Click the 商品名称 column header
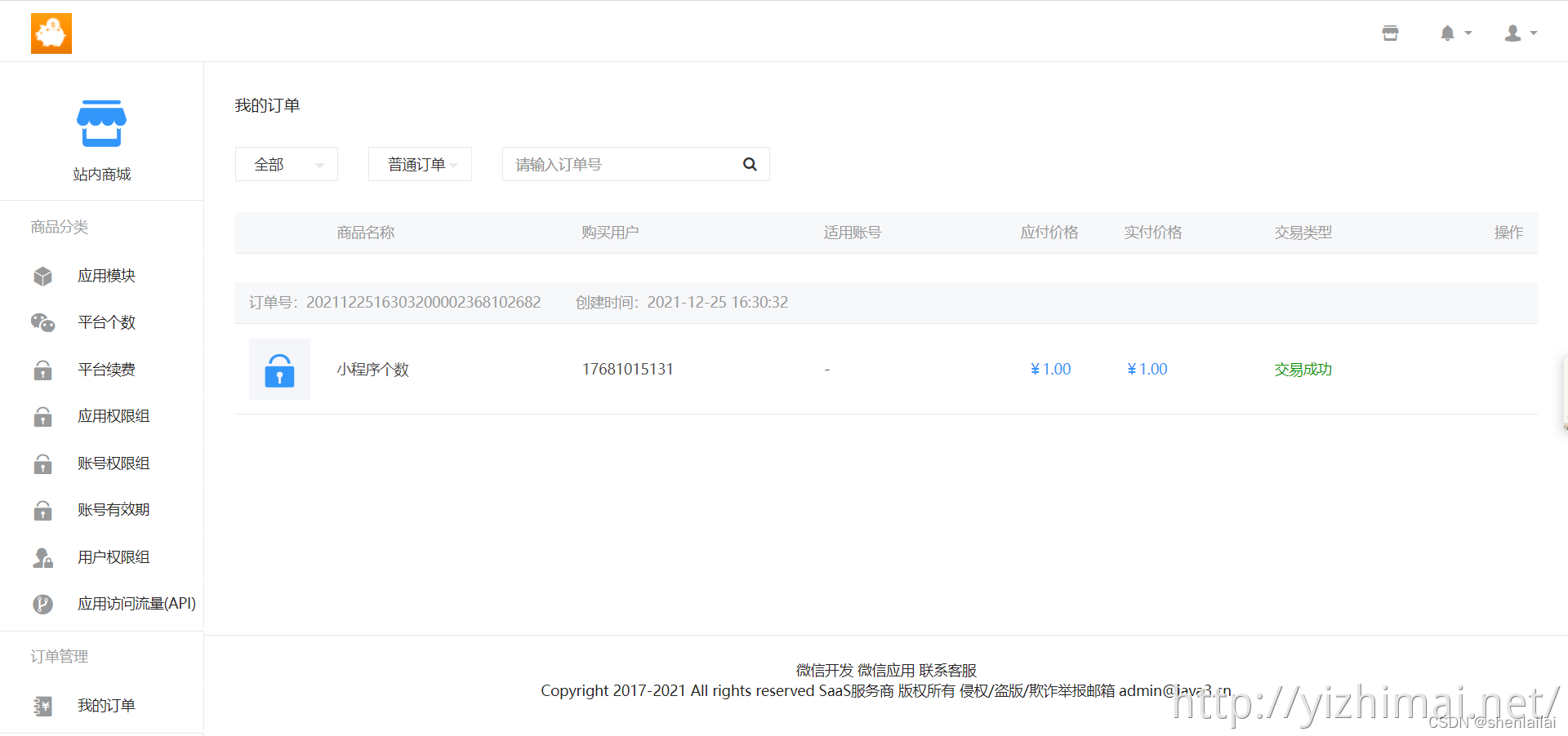 [365, 233]
